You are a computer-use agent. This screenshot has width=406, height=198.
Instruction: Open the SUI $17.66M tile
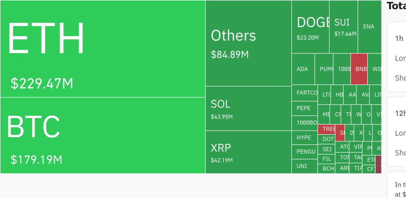[343, 27]
